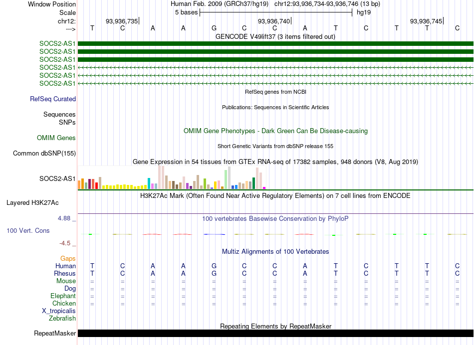This screenshot has width=474, height=345.
Task: Click the Sequences track label
Action: [x=59, y=114]
